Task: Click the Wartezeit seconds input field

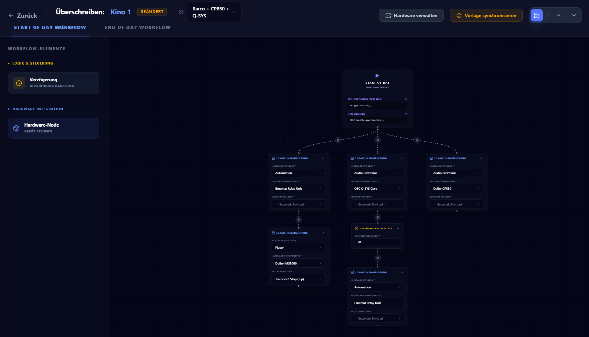Action: 377,242
